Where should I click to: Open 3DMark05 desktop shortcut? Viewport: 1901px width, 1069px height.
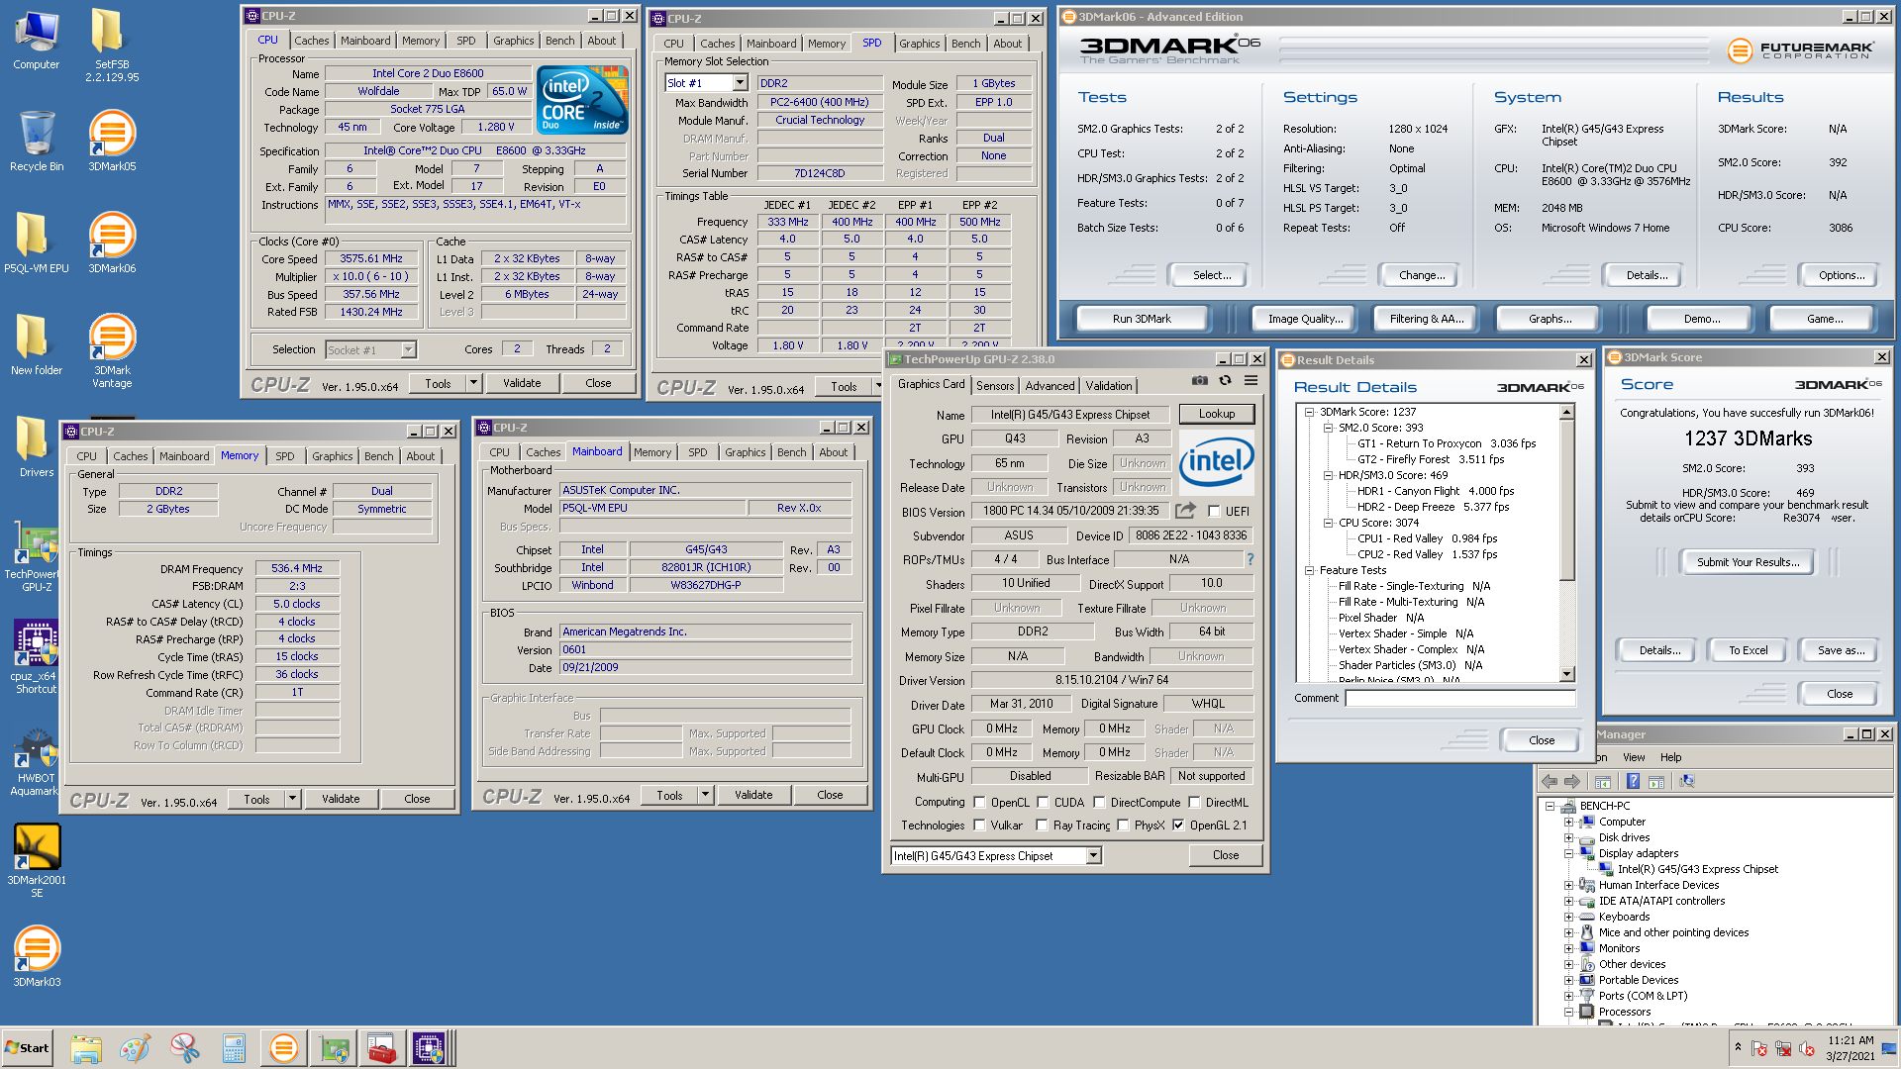[112, 141]
